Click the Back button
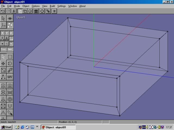 click(x=10, y=49)
